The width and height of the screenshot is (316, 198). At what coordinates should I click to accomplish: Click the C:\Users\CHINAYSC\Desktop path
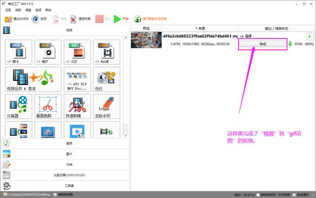coord(29,195)
